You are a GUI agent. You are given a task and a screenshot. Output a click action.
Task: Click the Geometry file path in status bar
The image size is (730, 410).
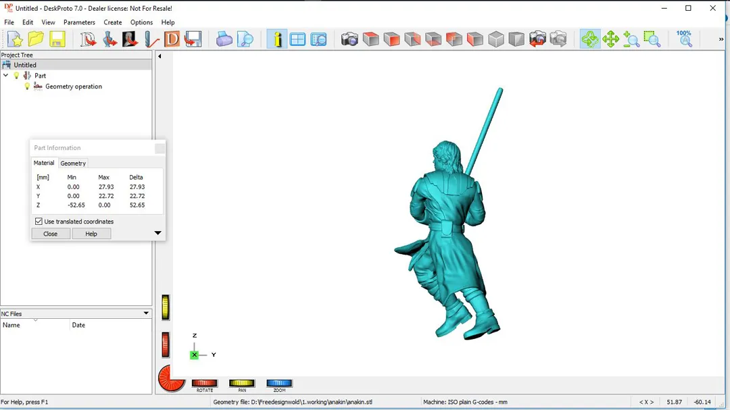click(x=293, y=402)
